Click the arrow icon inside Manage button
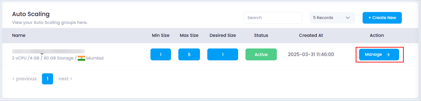Screen dimensions: 421x101 tap(388, 55)
